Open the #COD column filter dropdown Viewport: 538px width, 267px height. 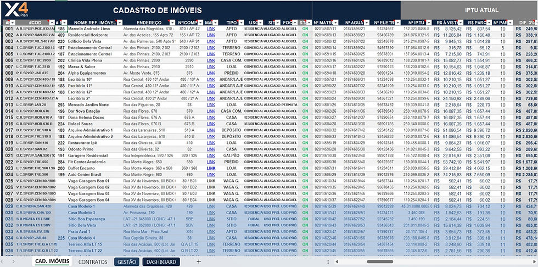tap(51, 23)
